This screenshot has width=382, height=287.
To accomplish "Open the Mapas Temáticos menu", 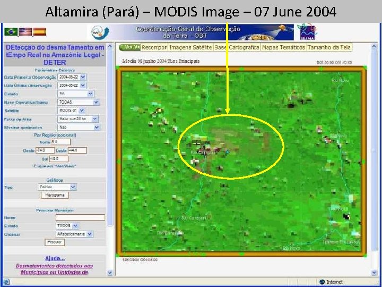I will click(283, 47).
